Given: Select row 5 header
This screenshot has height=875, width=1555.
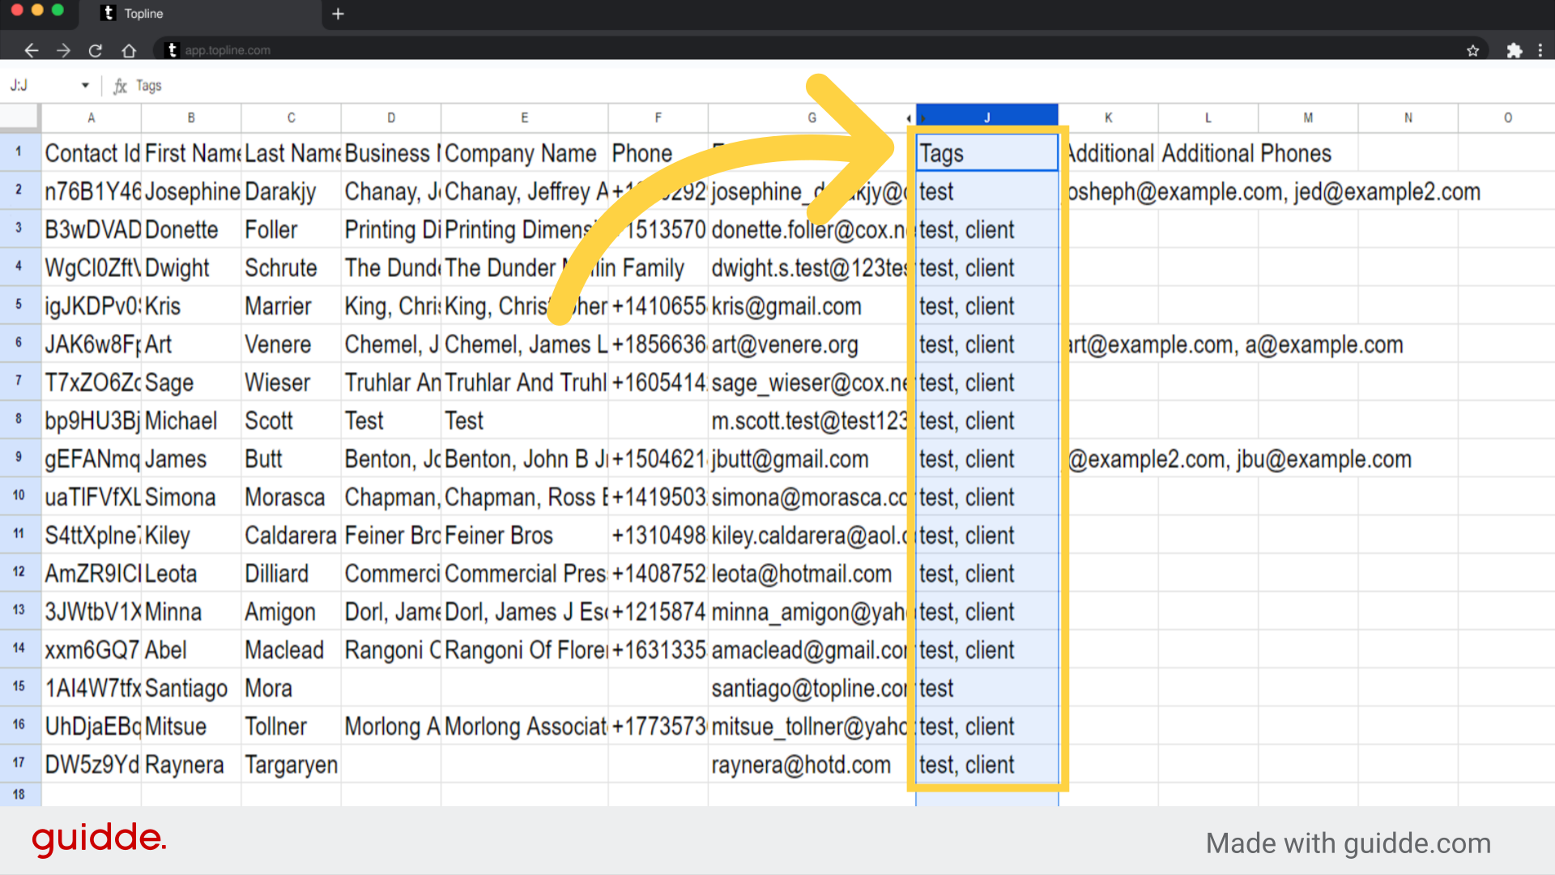Looking at the screenshot, I should [19, 305].
